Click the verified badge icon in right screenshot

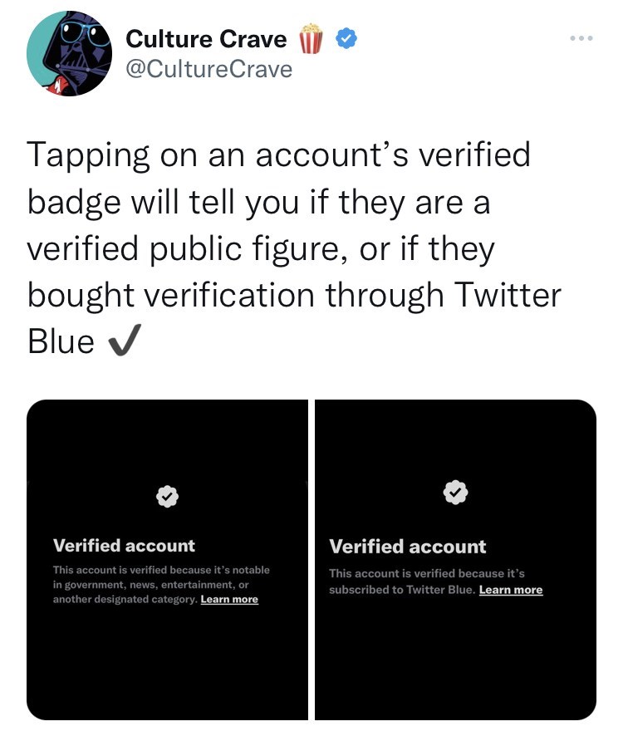(x=454, y=493)
